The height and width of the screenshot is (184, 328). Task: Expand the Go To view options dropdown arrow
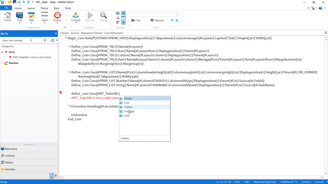(x=57, y=40)
